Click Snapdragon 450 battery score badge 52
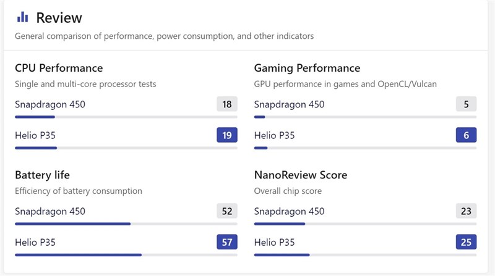This screenshot has height=276, width=495. tap(227, 211)
